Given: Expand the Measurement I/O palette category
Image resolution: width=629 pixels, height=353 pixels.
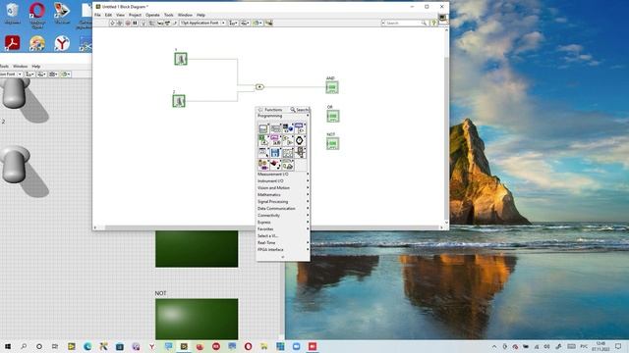Looking at the screenshot, I should coord(283,175).
